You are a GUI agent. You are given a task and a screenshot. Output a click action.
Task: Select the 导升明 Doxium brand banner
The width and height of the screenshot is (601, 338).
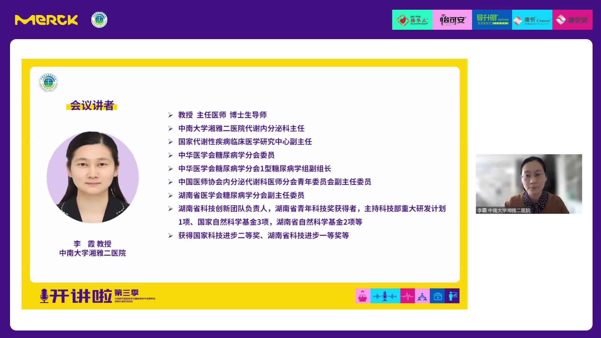click(x=492, y=20)
